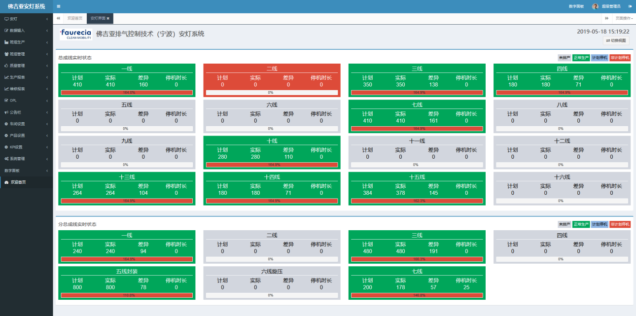Screen dimensions: 636x316
Task: Click the 欢迎首页 dashboard sidebar item
Action: pos(20,182)
